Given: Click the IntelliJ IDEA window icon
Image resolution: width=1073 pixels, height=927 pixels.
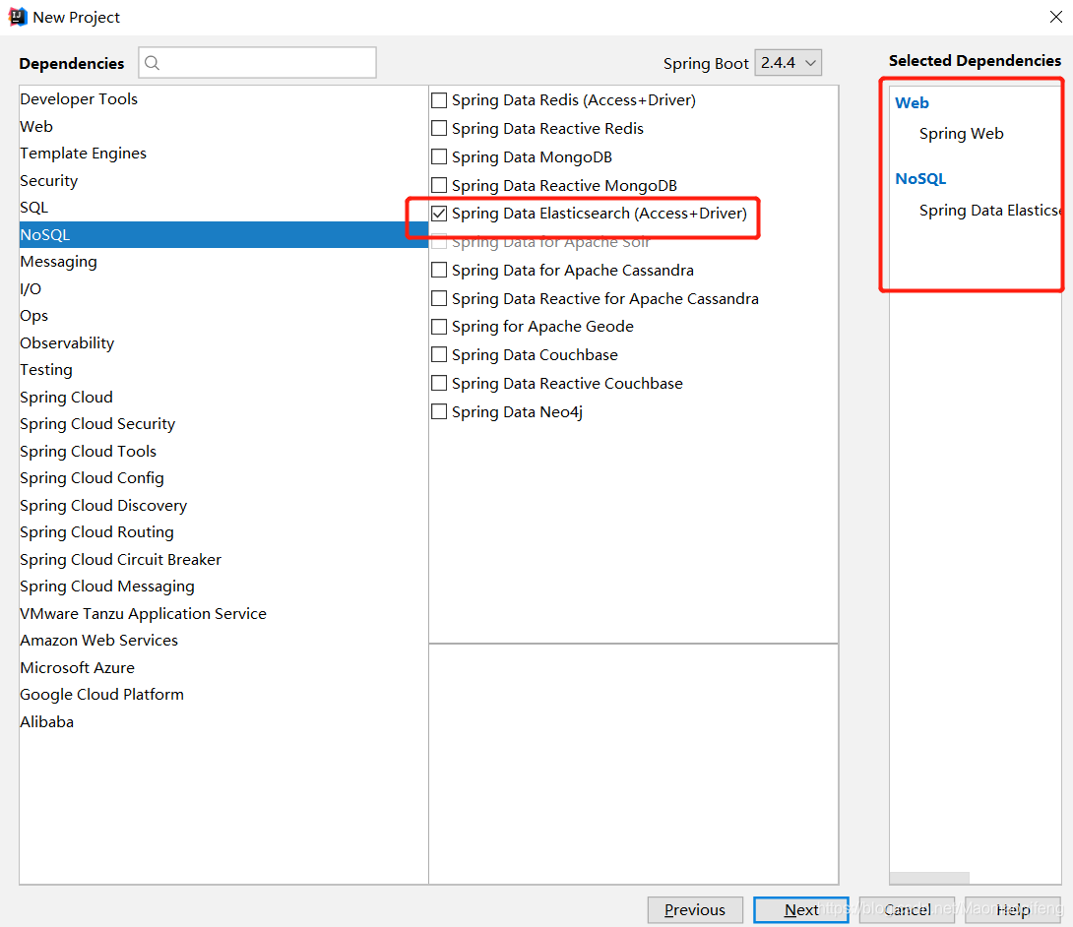Looking at the screenshot, I should [17, 17].
